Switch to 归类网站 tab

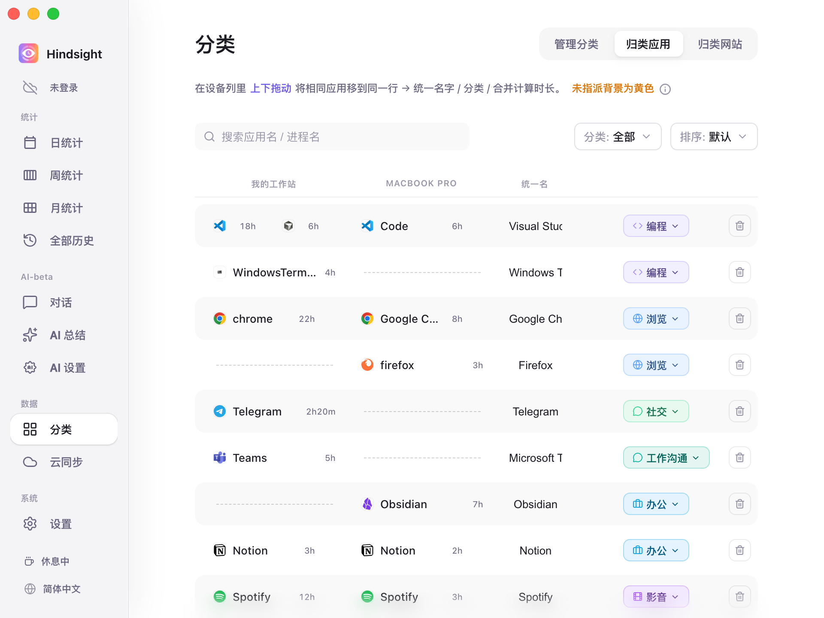(720, 44)
